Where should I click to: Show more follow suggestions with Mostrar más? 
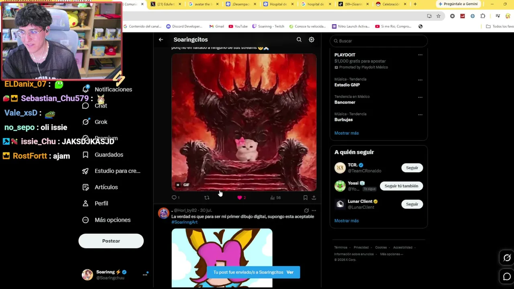pyautogui.click(x=347, y=221)
